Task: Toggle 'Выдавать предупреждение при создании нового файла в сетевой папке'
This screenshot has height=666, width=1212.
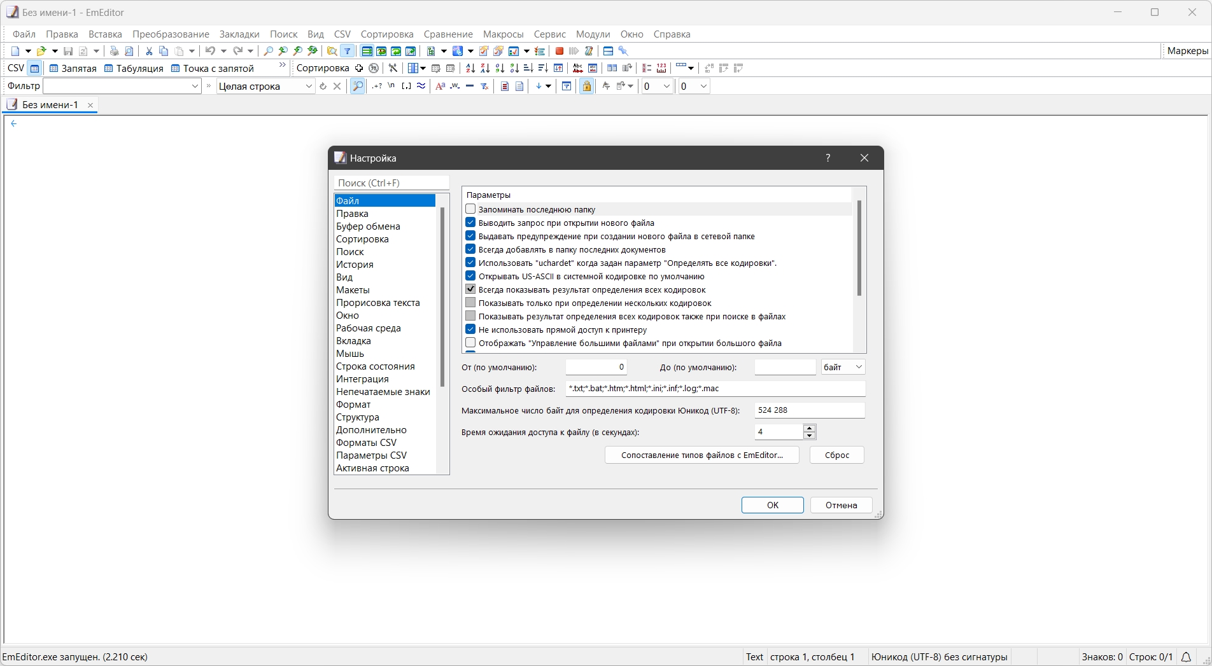Action: (x=470, y=236)
